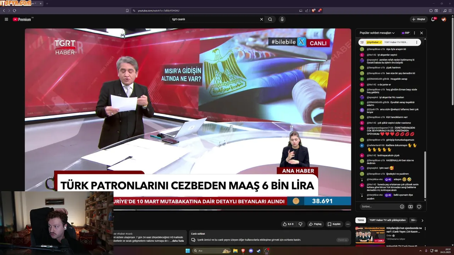This screenshot has height=255, width=454.
Task: Open Kılıçdaroğlu'nun ajandasında ne var video title
Action: (x=404, y=230)
